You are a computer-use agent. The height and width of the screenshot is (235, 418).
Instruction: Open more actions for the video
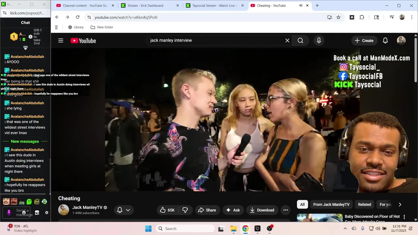(x=285, y=210)
